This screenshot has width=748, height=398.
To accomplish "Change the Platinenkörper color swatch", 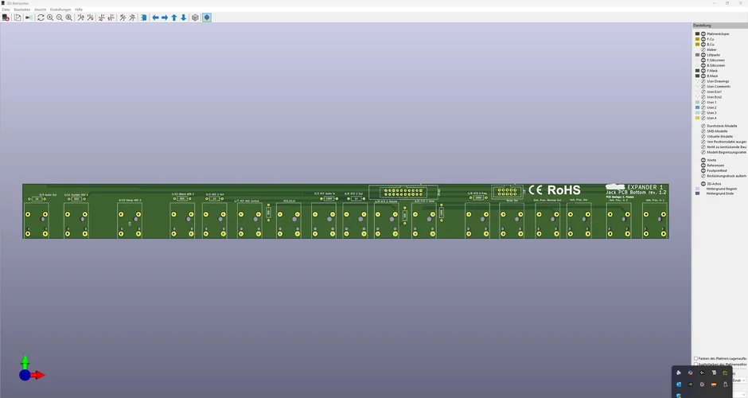I will [697, 34].
